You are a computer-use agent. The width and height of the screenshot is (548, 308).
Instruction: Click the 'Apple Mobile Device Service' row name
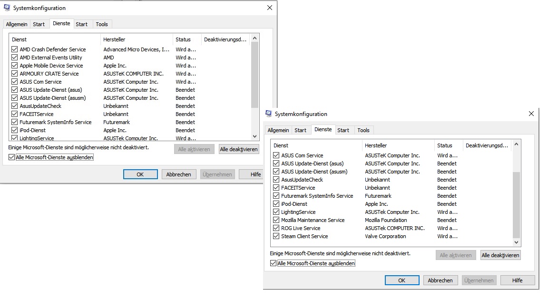tap(51, 65)
